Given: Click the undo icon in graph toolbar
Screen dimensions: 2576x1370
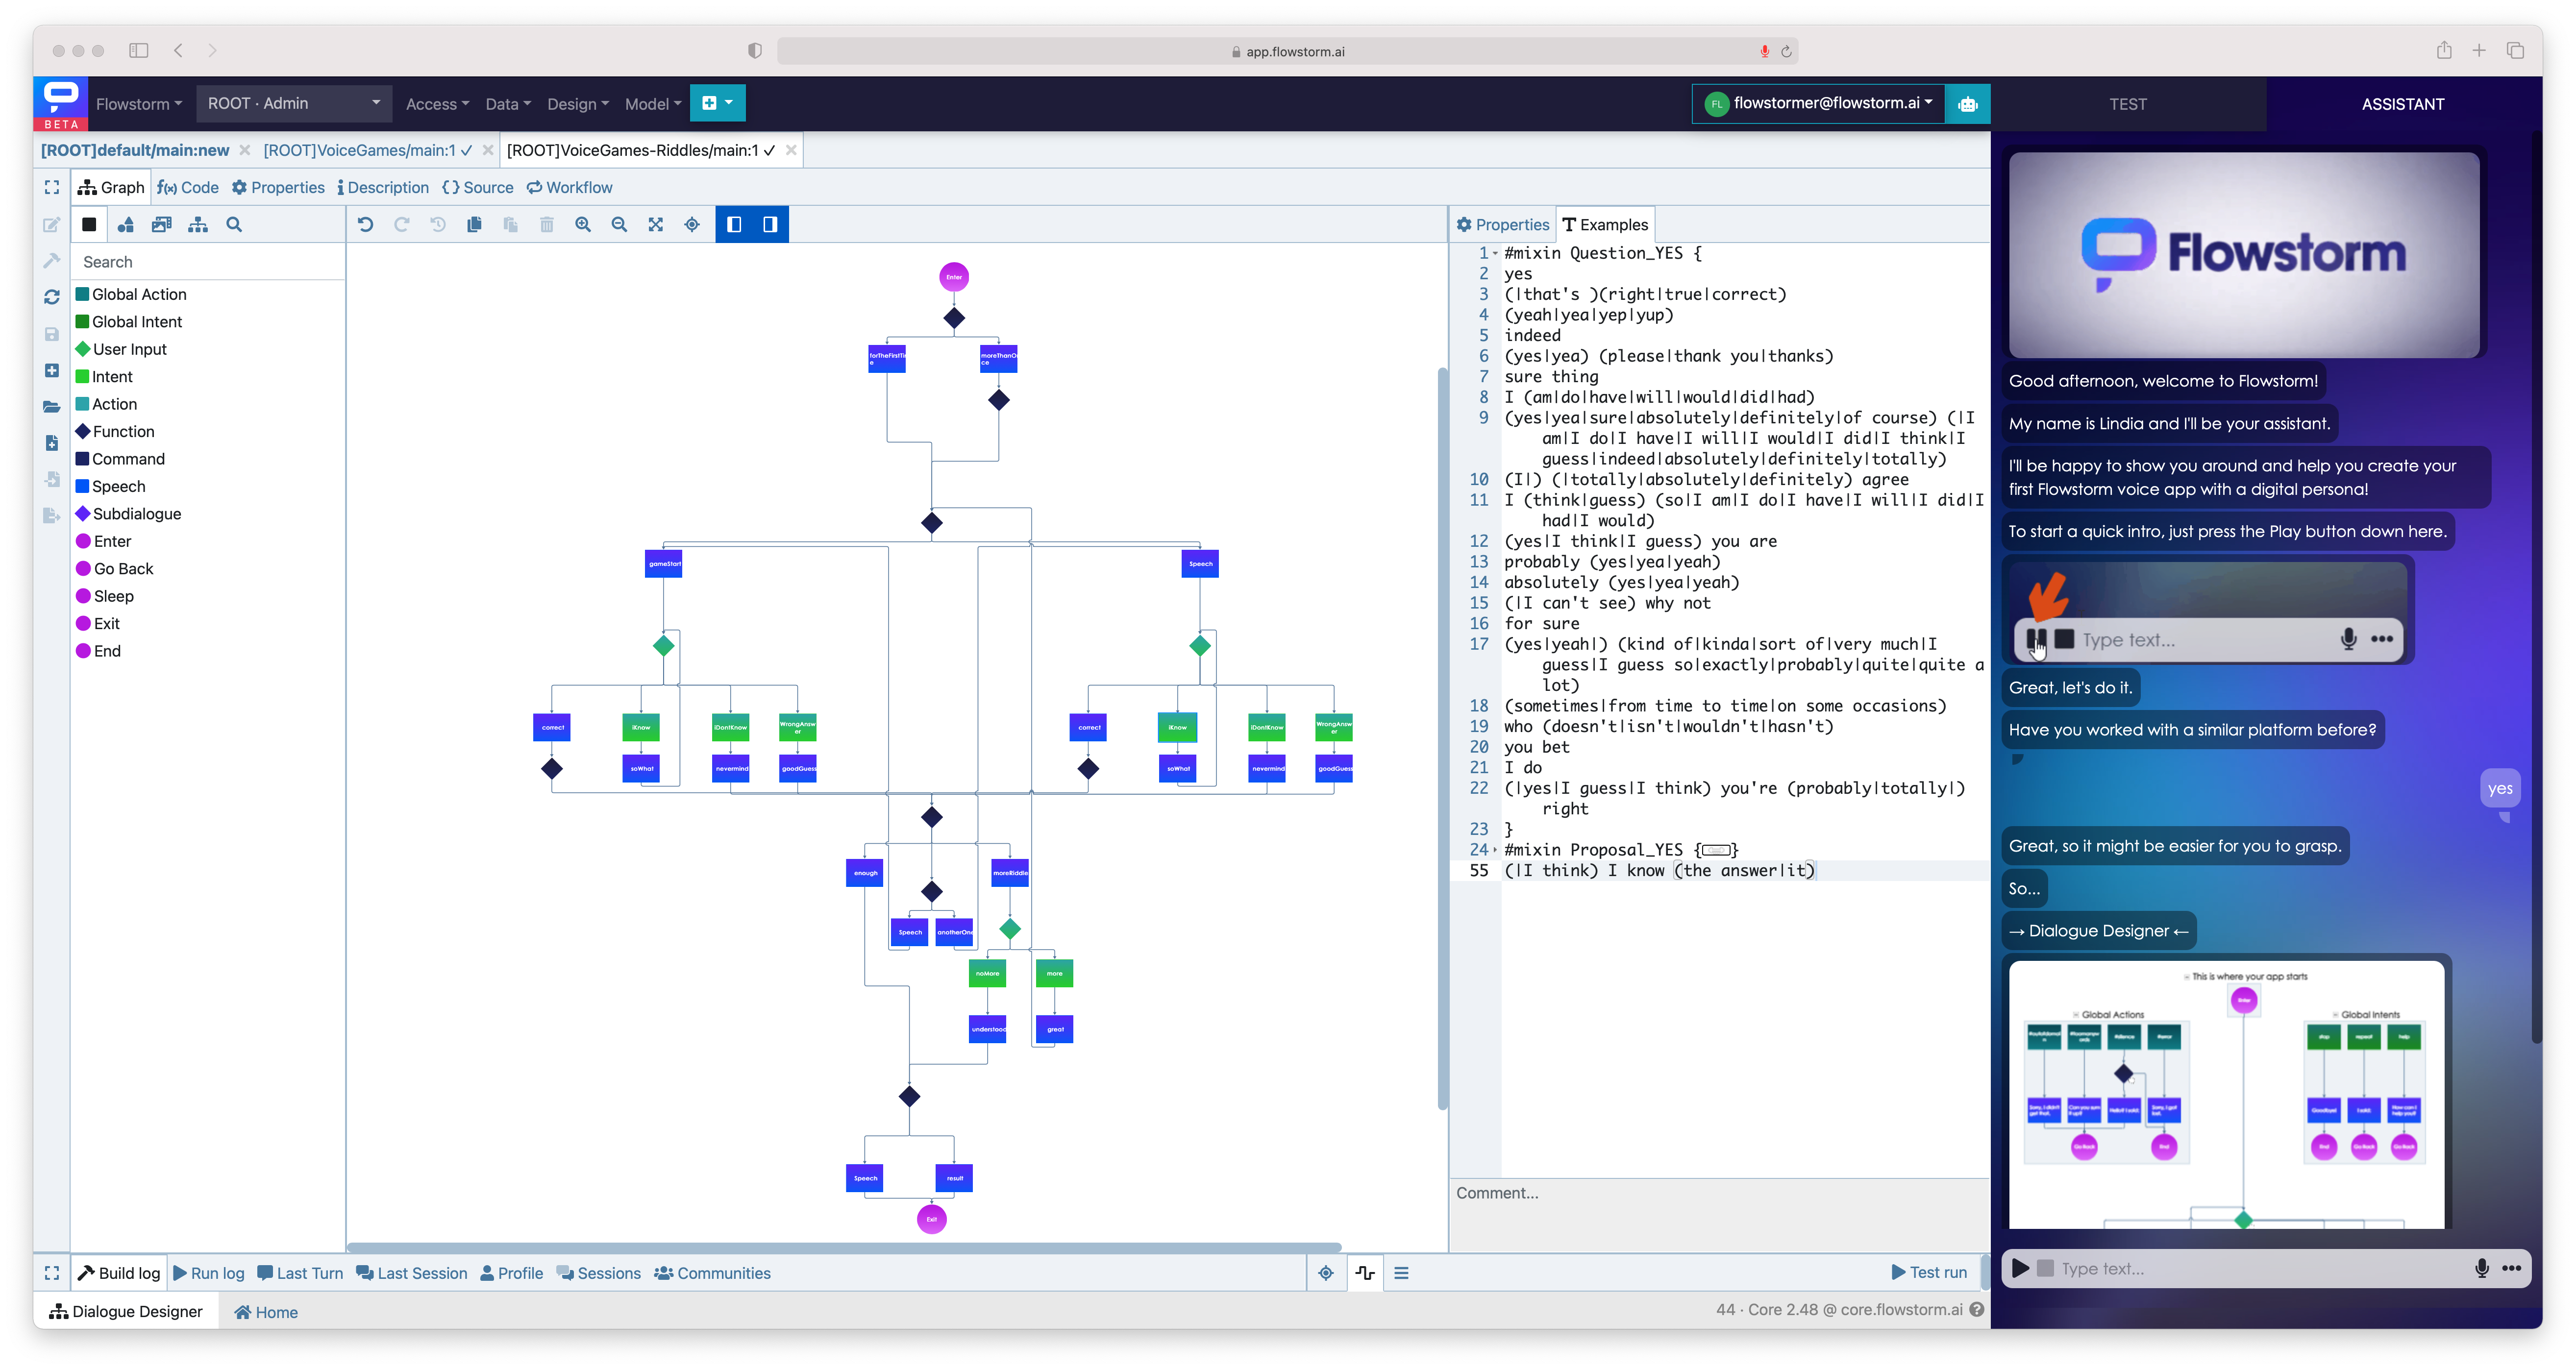Looking at the screenshot, I should (365, 225).
